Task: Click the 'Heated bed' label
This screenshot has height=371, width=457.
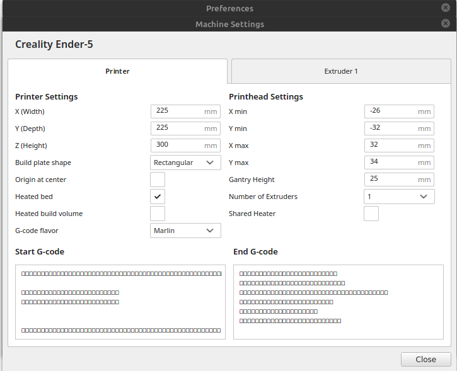Action: (34, 197)
